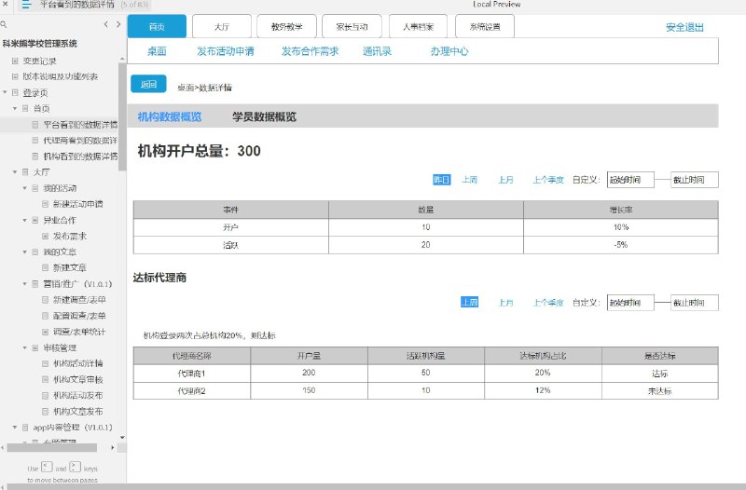Open the 大厅 main navigation tab
Image resolution: width=746 pixels, height=490 pixels.
(222, 26)
